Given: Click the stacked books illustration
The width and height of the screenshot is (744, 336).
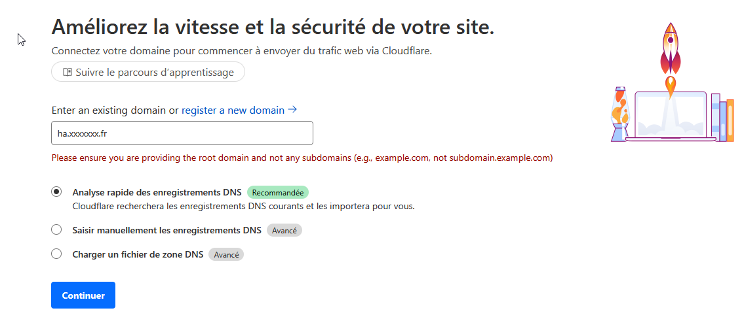Looking at the screenshot, I should tap(722, 118).
